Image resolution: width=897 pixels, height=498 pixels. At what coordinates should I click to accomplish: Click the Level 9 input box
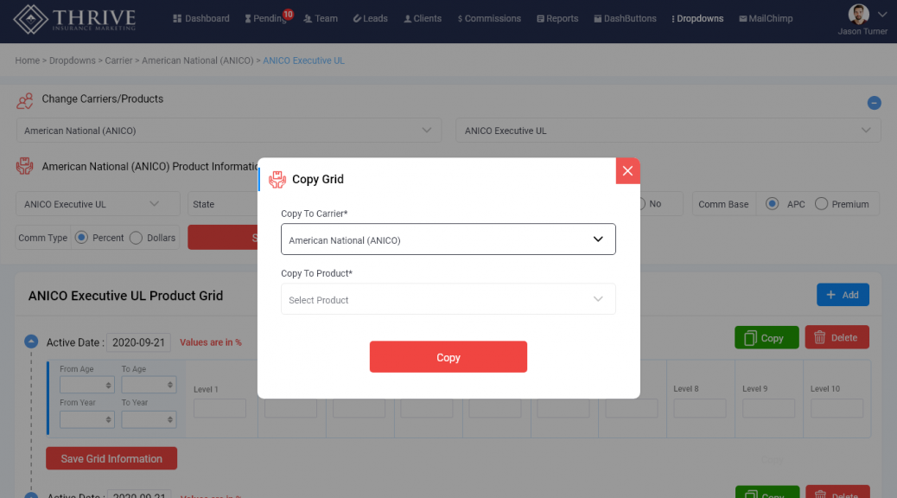click(x=768, y=408)
